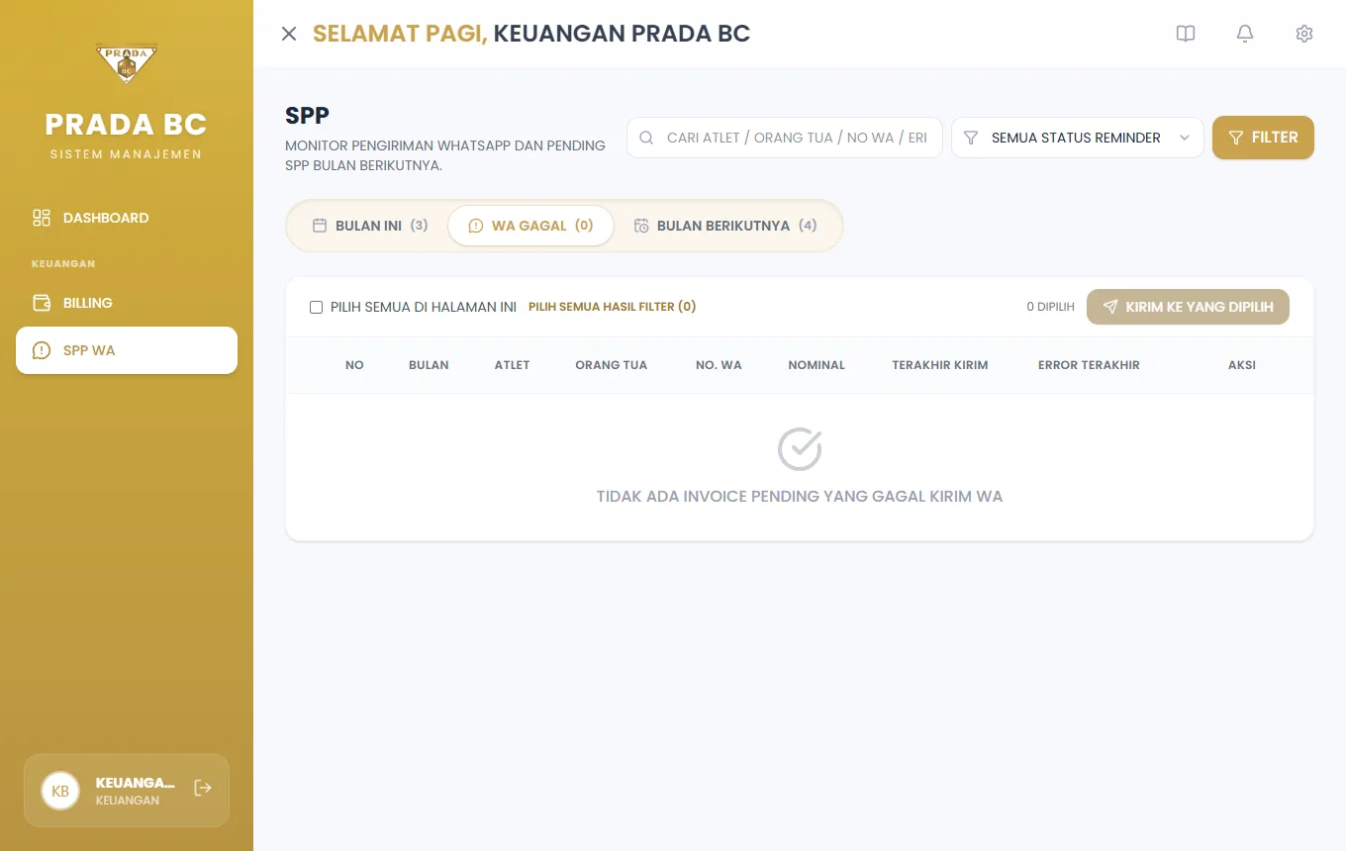Click the Filter button

[1263, 138]
